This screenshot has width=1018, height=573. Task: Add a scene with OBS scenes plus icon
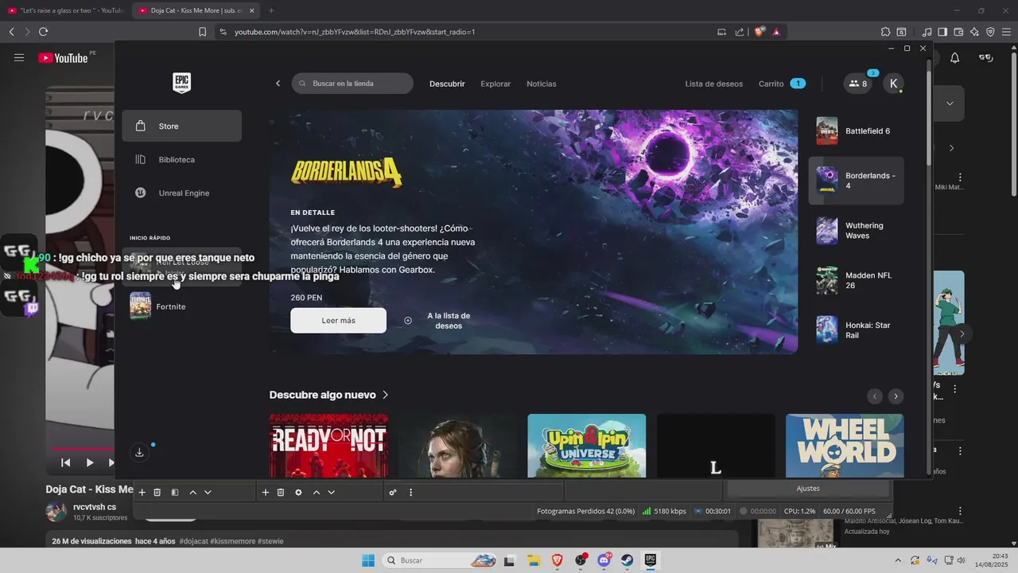(142, 493)
